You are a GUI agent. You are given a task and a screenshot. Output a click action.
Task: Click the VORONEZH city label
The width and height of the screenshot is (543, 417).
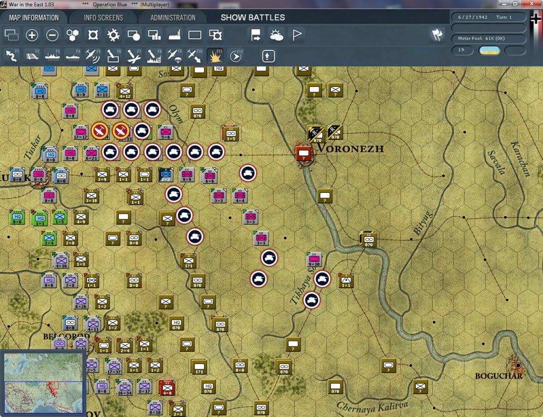(x=350, y=148)
